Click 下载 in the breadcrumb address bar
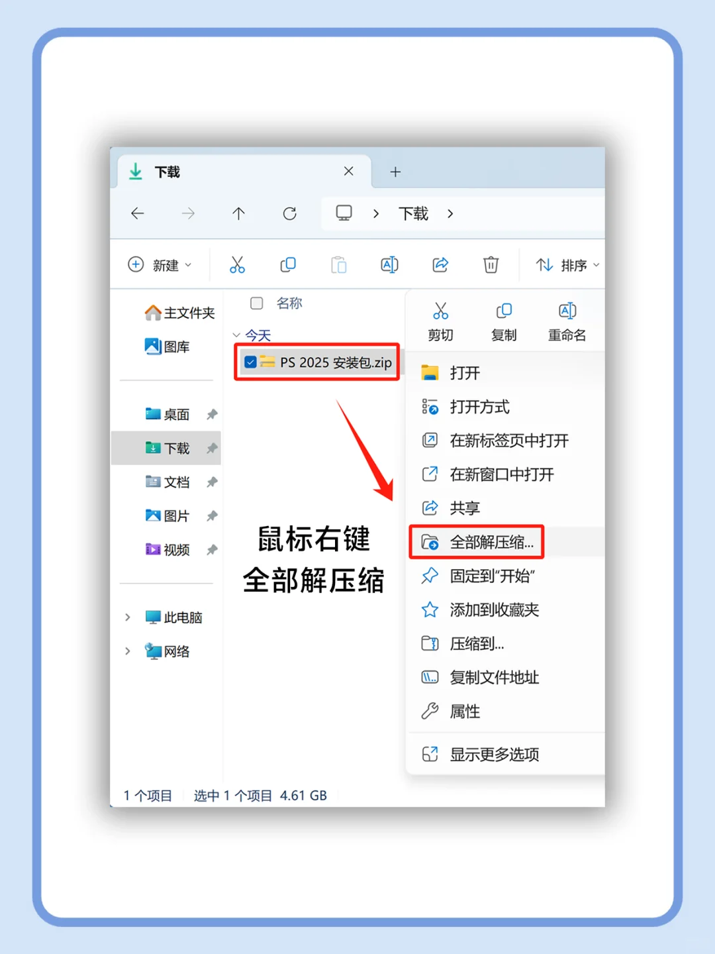715x954 pixels. (x=412, y=213)
